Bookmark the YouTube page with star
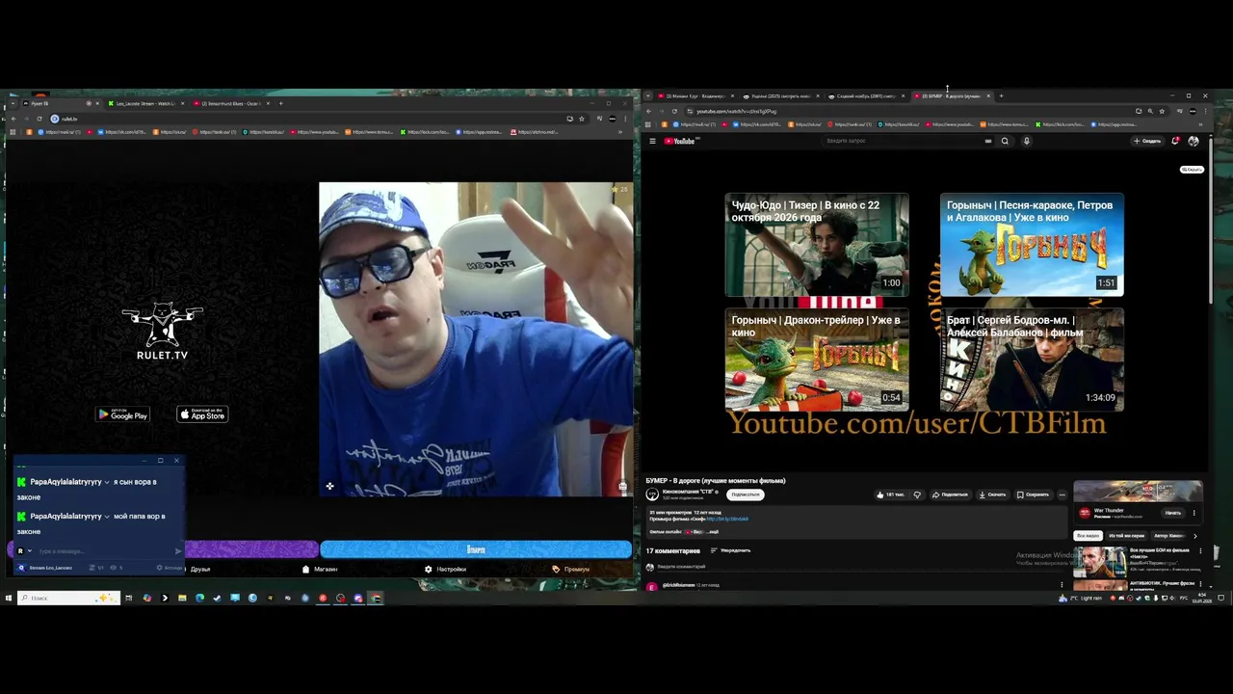The height and width of the screenshot is (694, 1233). 1161,111
